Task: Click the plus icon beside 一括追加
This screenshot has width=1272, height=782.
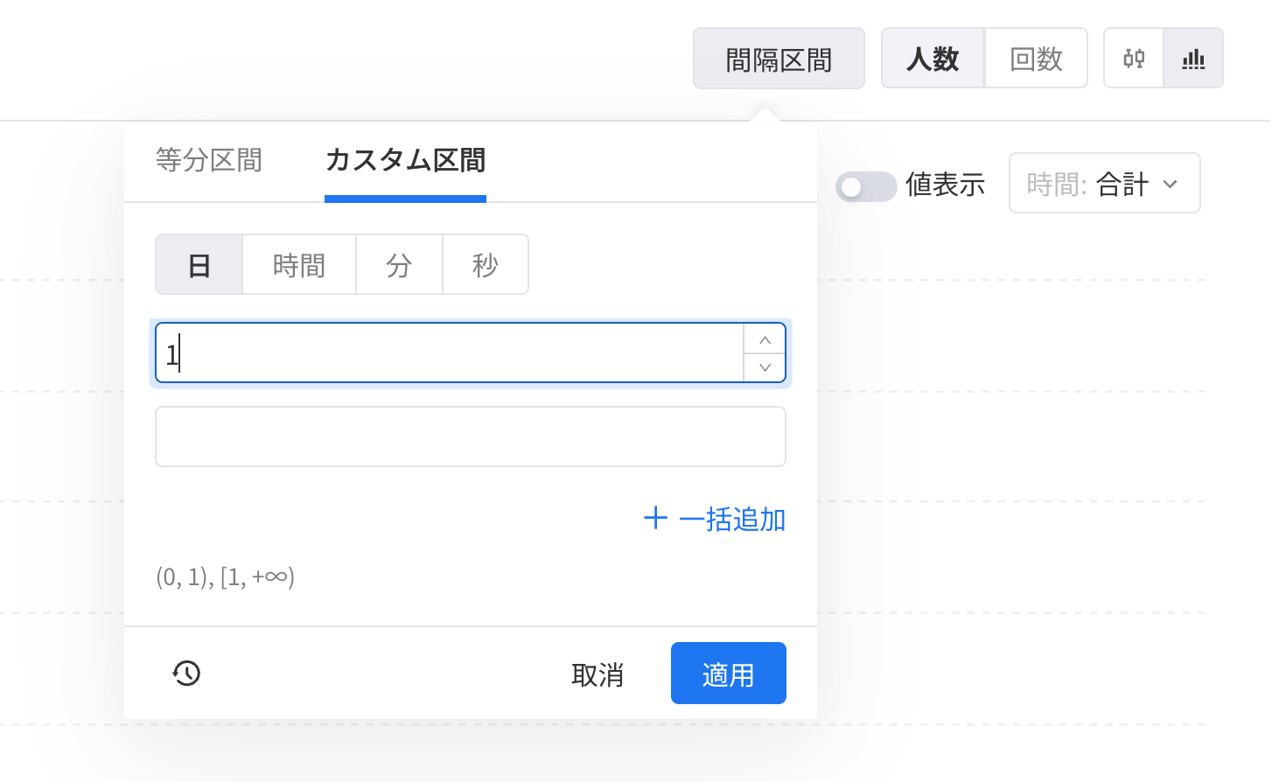Action: 655,519
